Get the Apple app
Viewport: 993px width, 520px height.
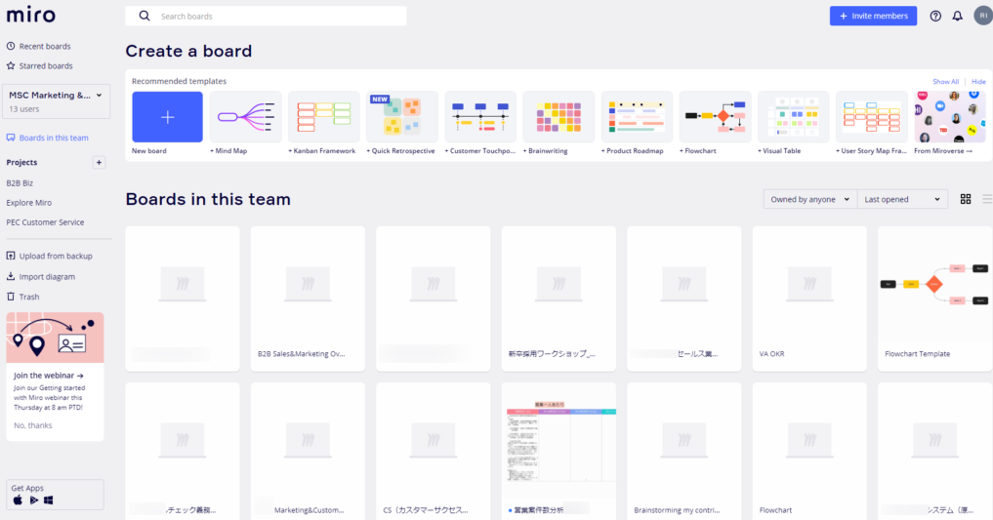pos(18,500)
